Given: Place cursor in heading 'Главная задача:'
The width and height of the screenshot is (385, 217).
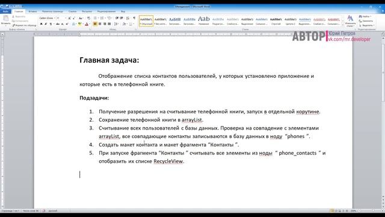Looking at the screenshot, I should [x=109, y=60].
